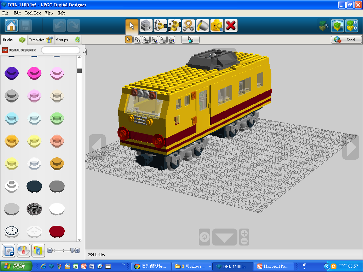The width and height of the screenshot is (363, 272).
Task: Choose color selection sub-tool
Action: [154, 40]
